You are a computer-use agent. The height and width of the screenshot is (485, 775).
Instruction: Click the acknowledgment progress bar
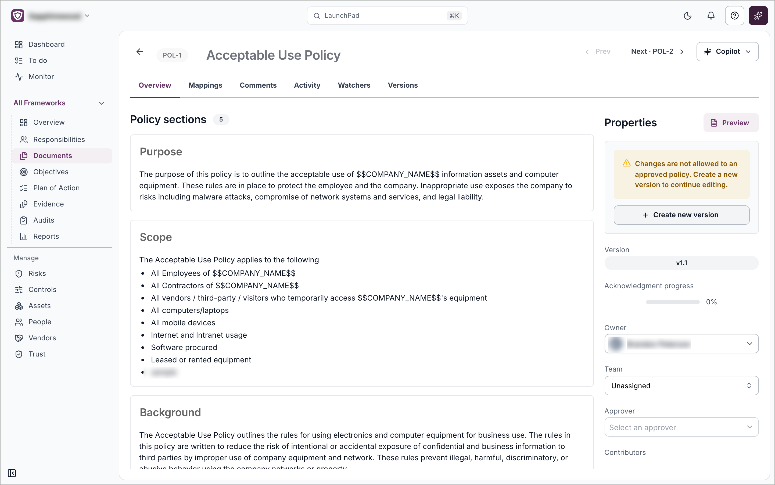tap(672, 302)
